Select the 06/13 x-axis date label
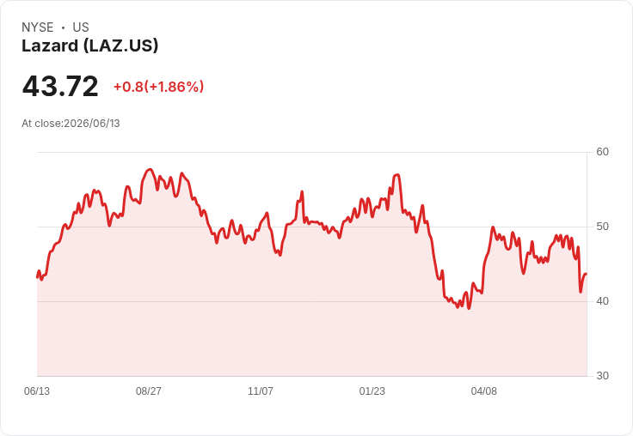Image resolution: width=633 pixels, height=436 pixels. coord(37,391)
